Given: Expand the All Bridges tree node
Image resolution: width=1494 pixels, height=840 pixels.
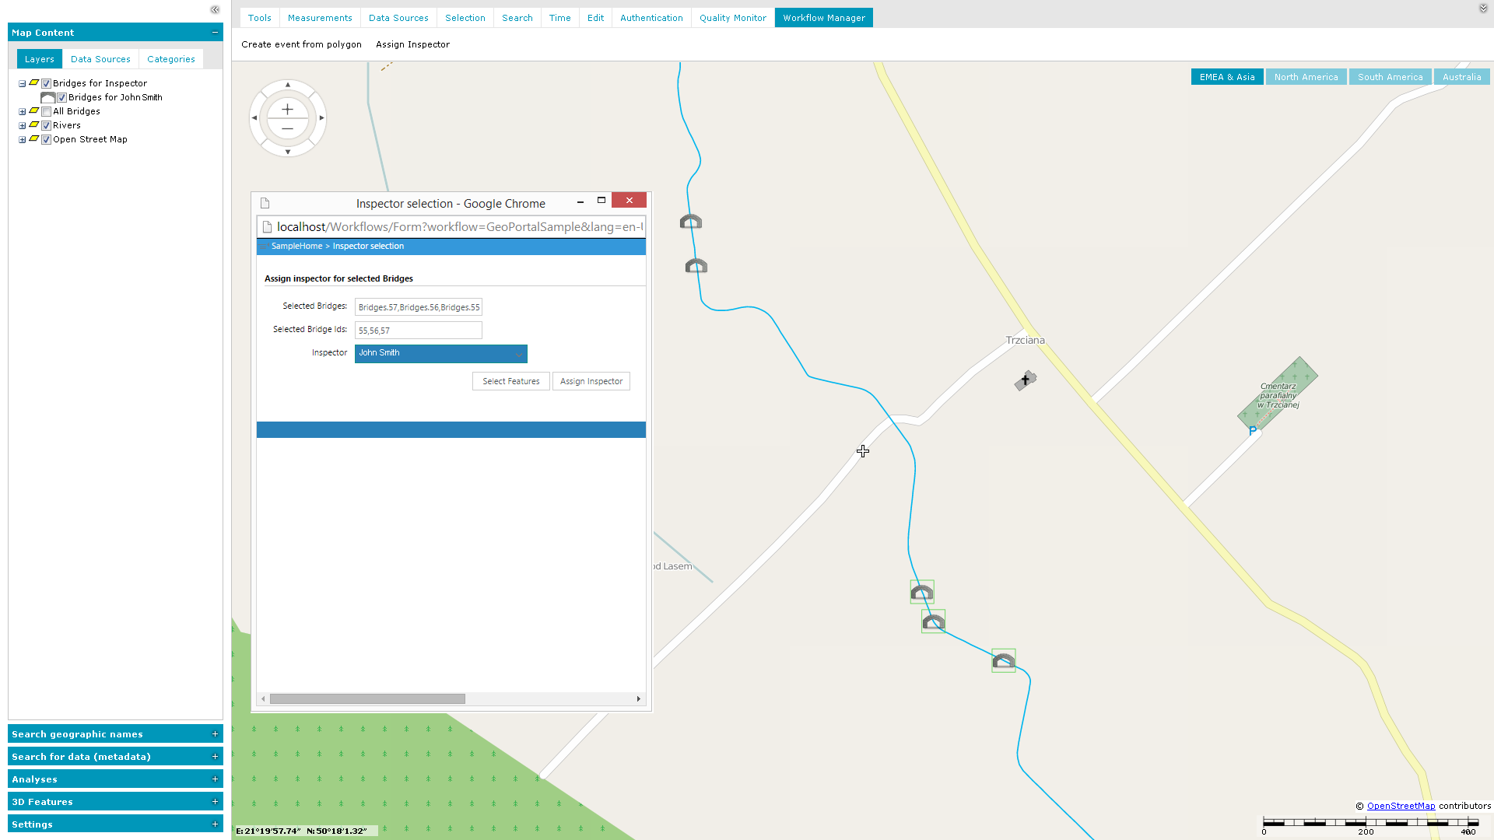Looking at the screenshot, I should [23, 111].
